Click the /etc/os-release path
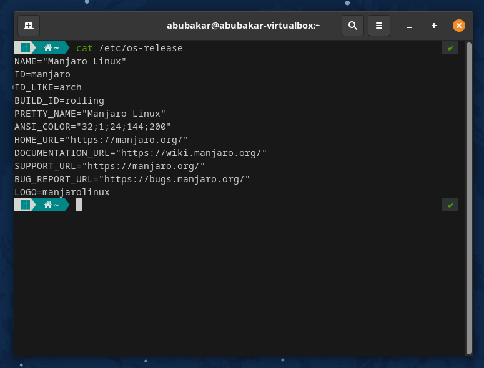Screen dimensions: 484x368 141,48
